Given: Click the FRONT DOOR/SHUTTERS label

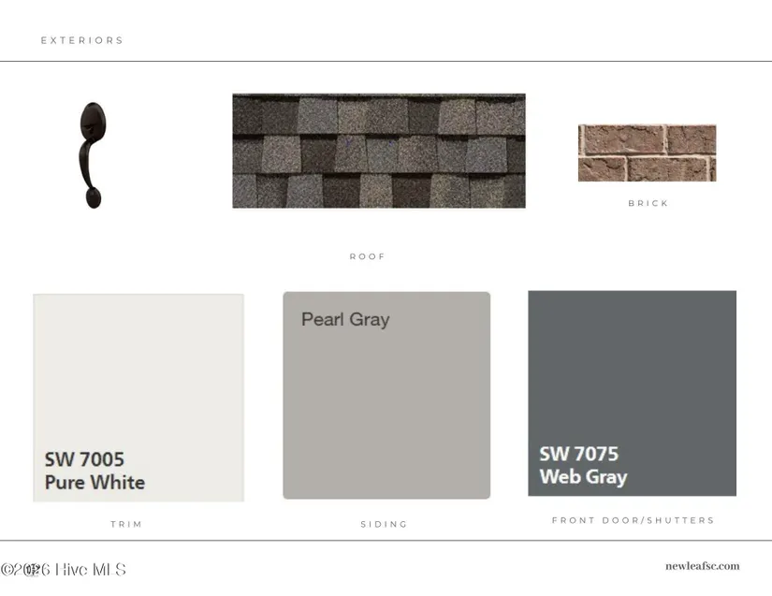Looking at the screenshot, I should [x=633, y=520].
